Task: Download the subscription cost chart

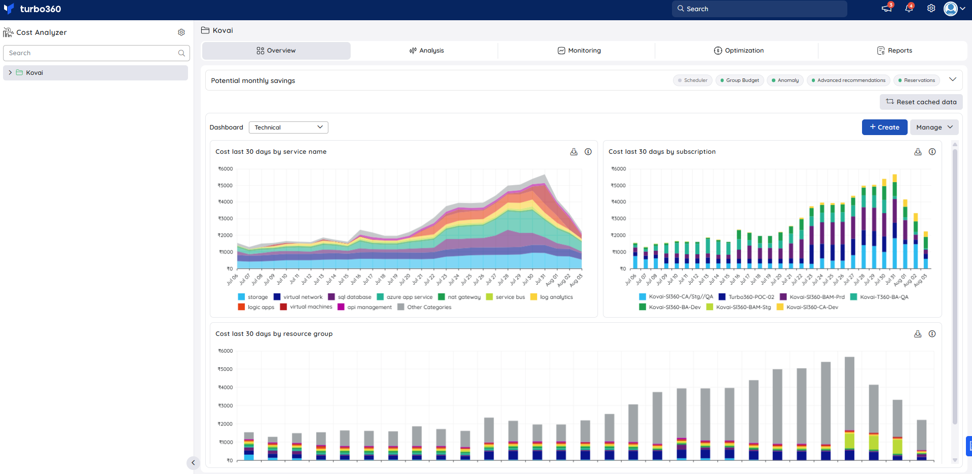Action: [918, 152]
